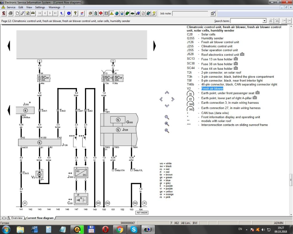Screen dimensions: 293x234
Task: Pan diagram up with the up arrow
Action: 167,93
